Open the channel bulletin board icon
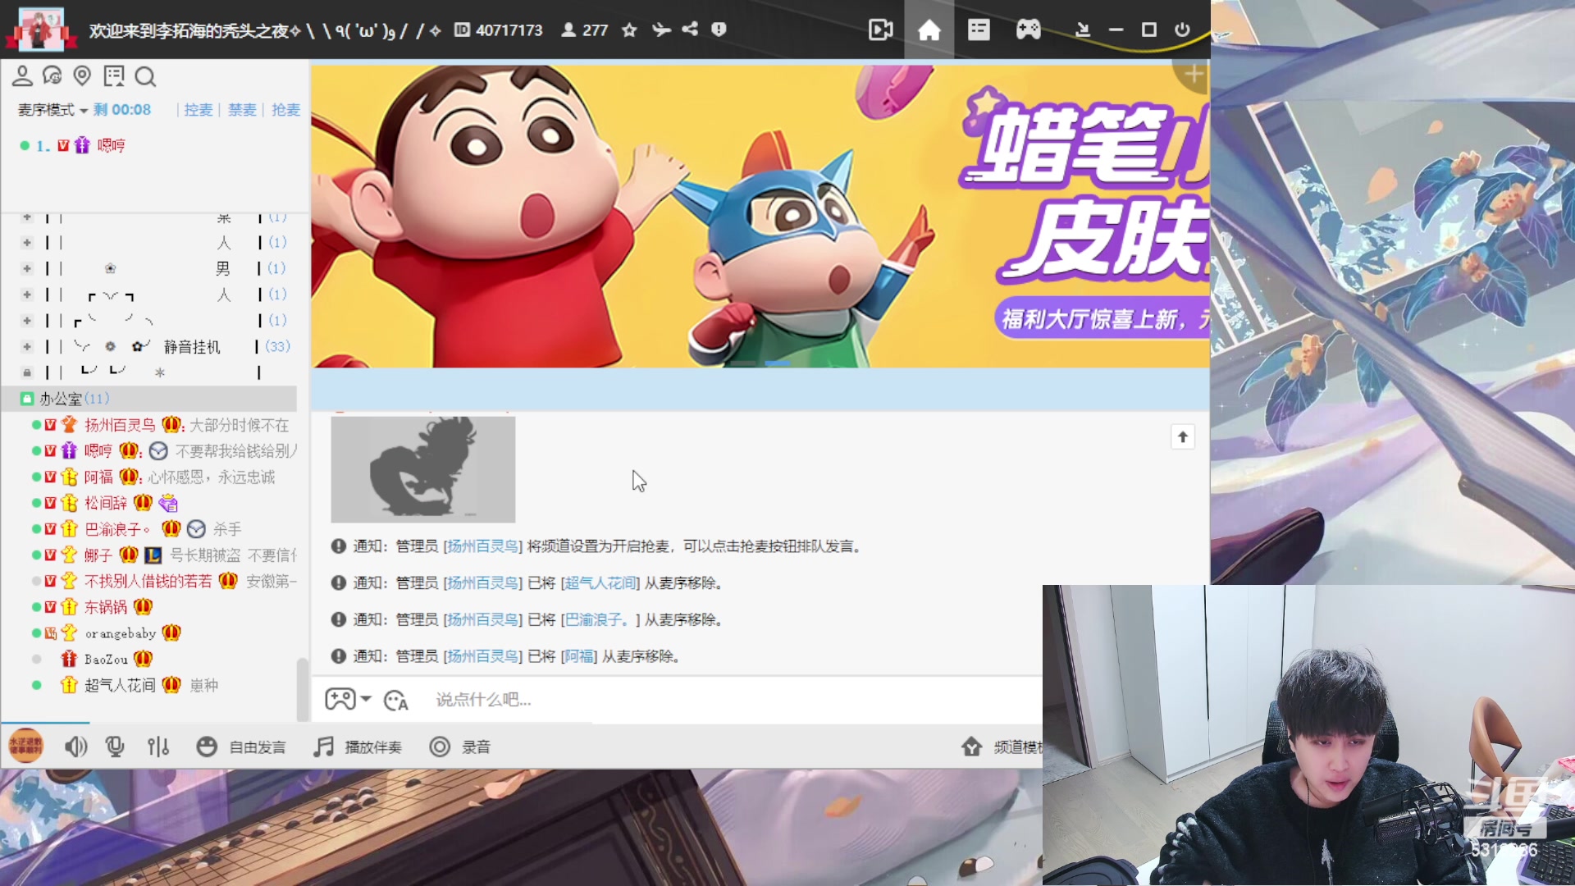The width and height of the screenshot is (1575, 886). pyautogui.click(x=114, y=76)
